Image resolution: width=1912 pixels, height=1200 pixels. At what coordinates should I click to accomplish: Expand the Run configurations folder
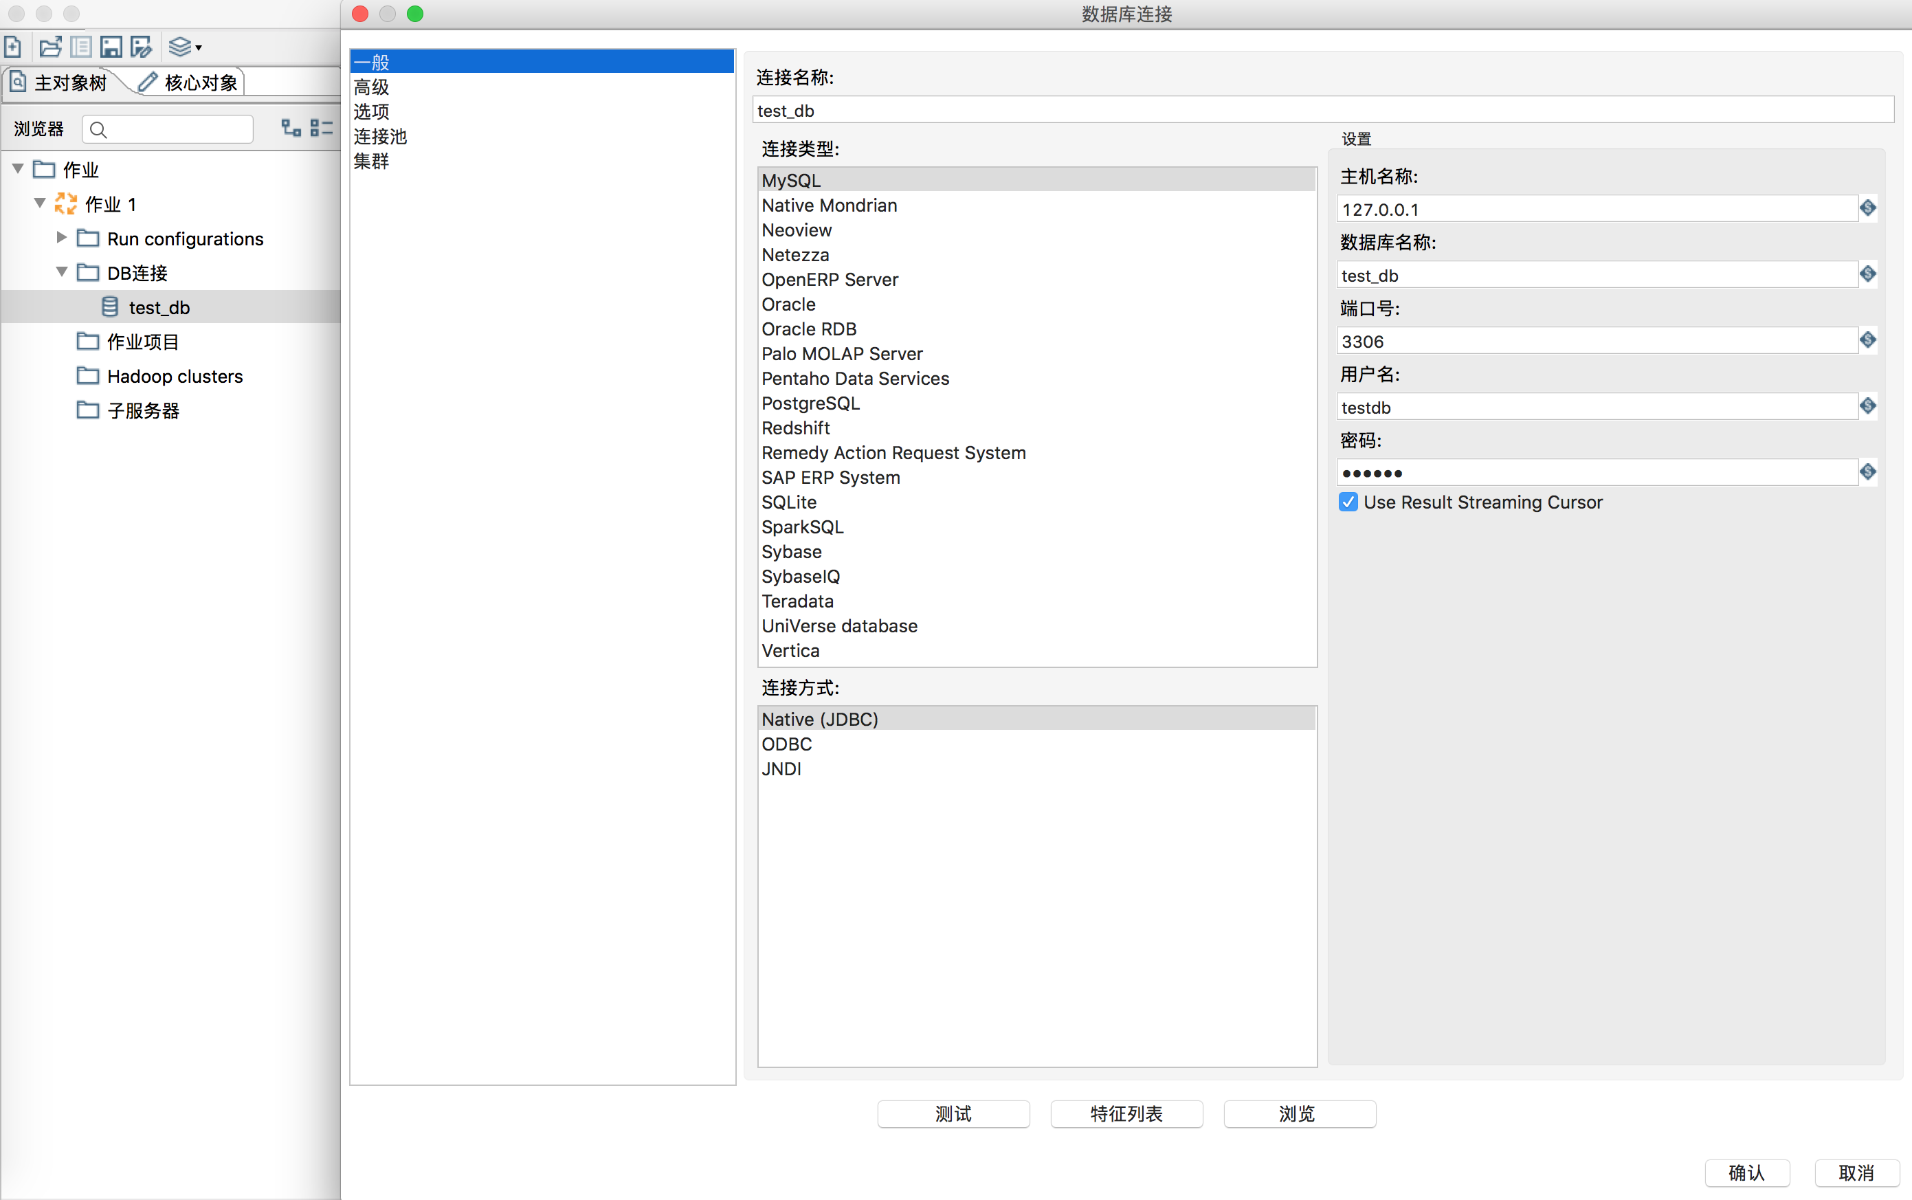62,238
